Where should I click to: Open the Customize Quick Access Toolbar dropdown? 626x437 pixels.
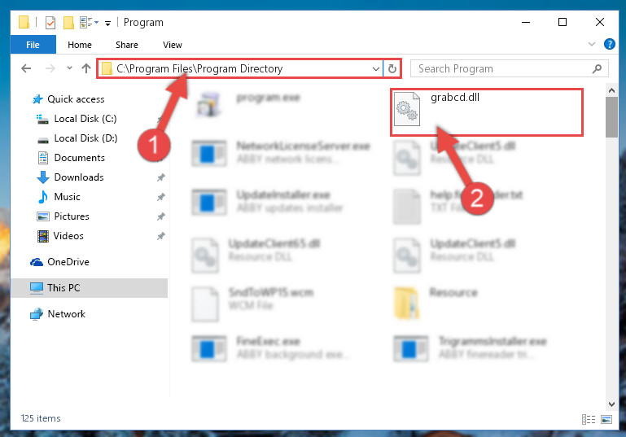pyautogui.click(x=107, y=24)
